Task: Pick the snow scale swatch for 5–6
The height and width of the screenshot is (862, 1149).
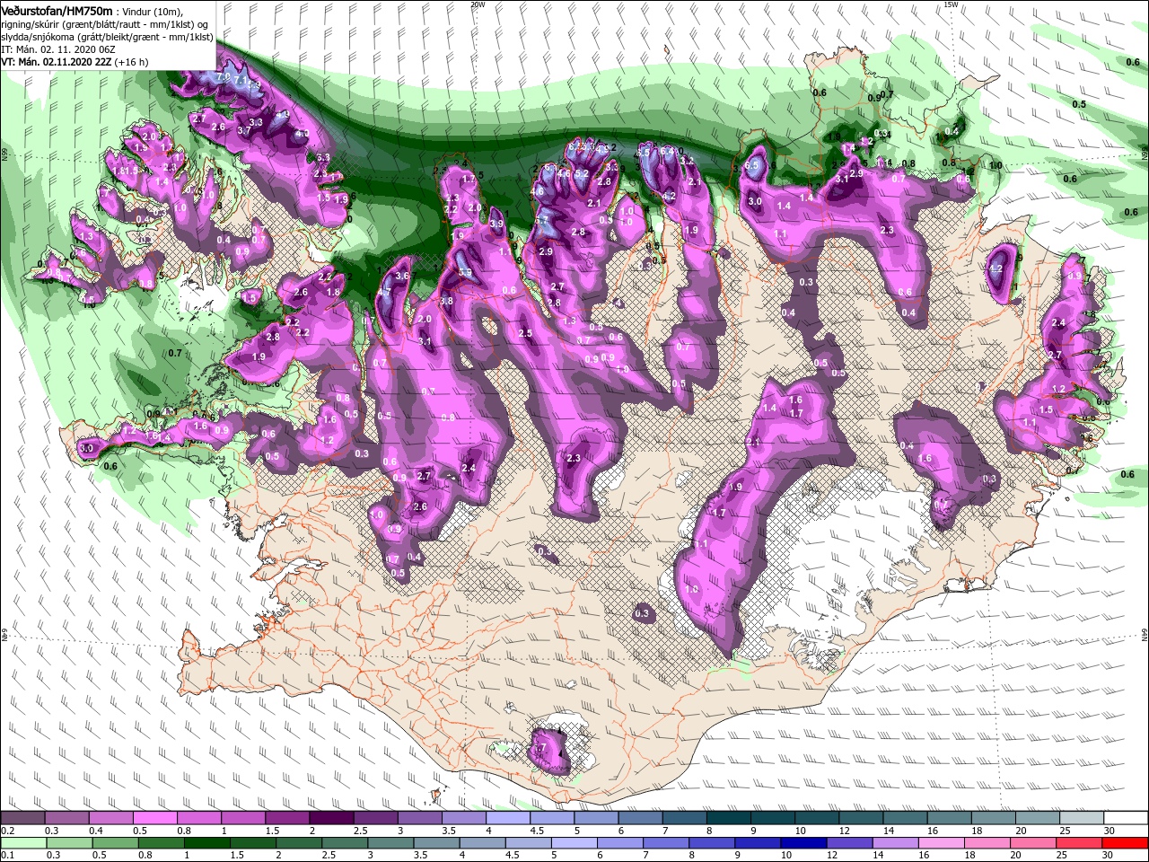Action: 597,818
